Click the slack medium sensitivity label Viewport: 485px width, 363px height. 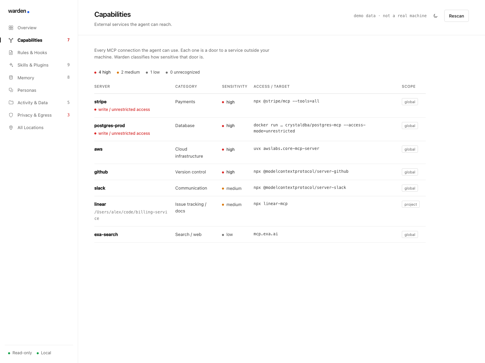click(x=232, y=189)
